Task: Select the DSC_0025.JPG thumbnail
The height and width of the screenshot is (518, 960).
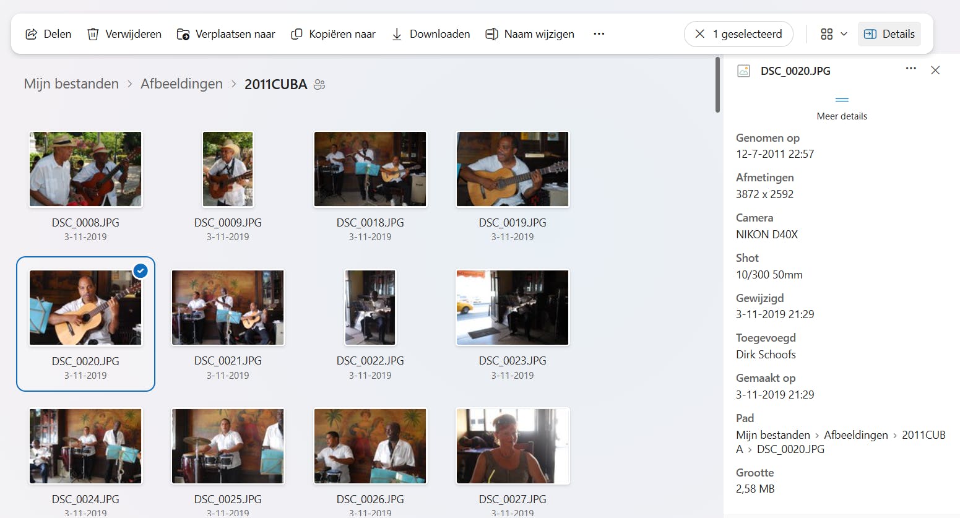Action: pos(228,446)
